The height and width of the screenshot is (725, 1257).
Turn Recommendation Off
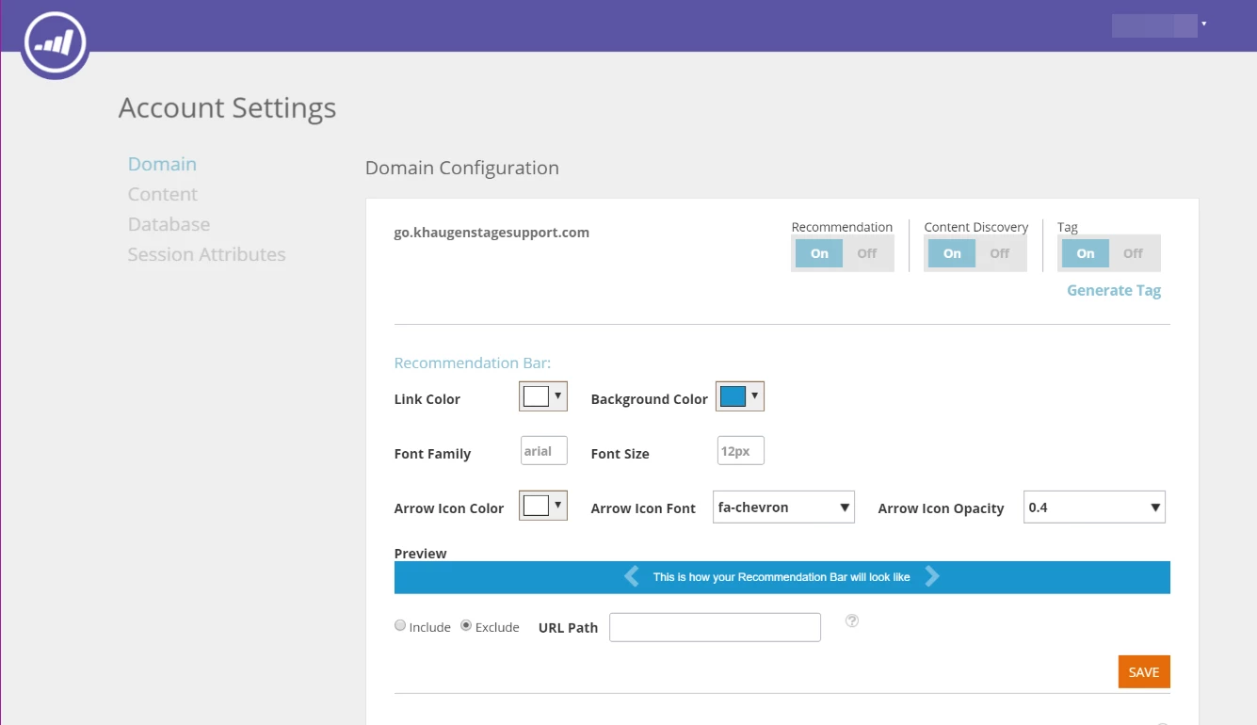[867, 253]
